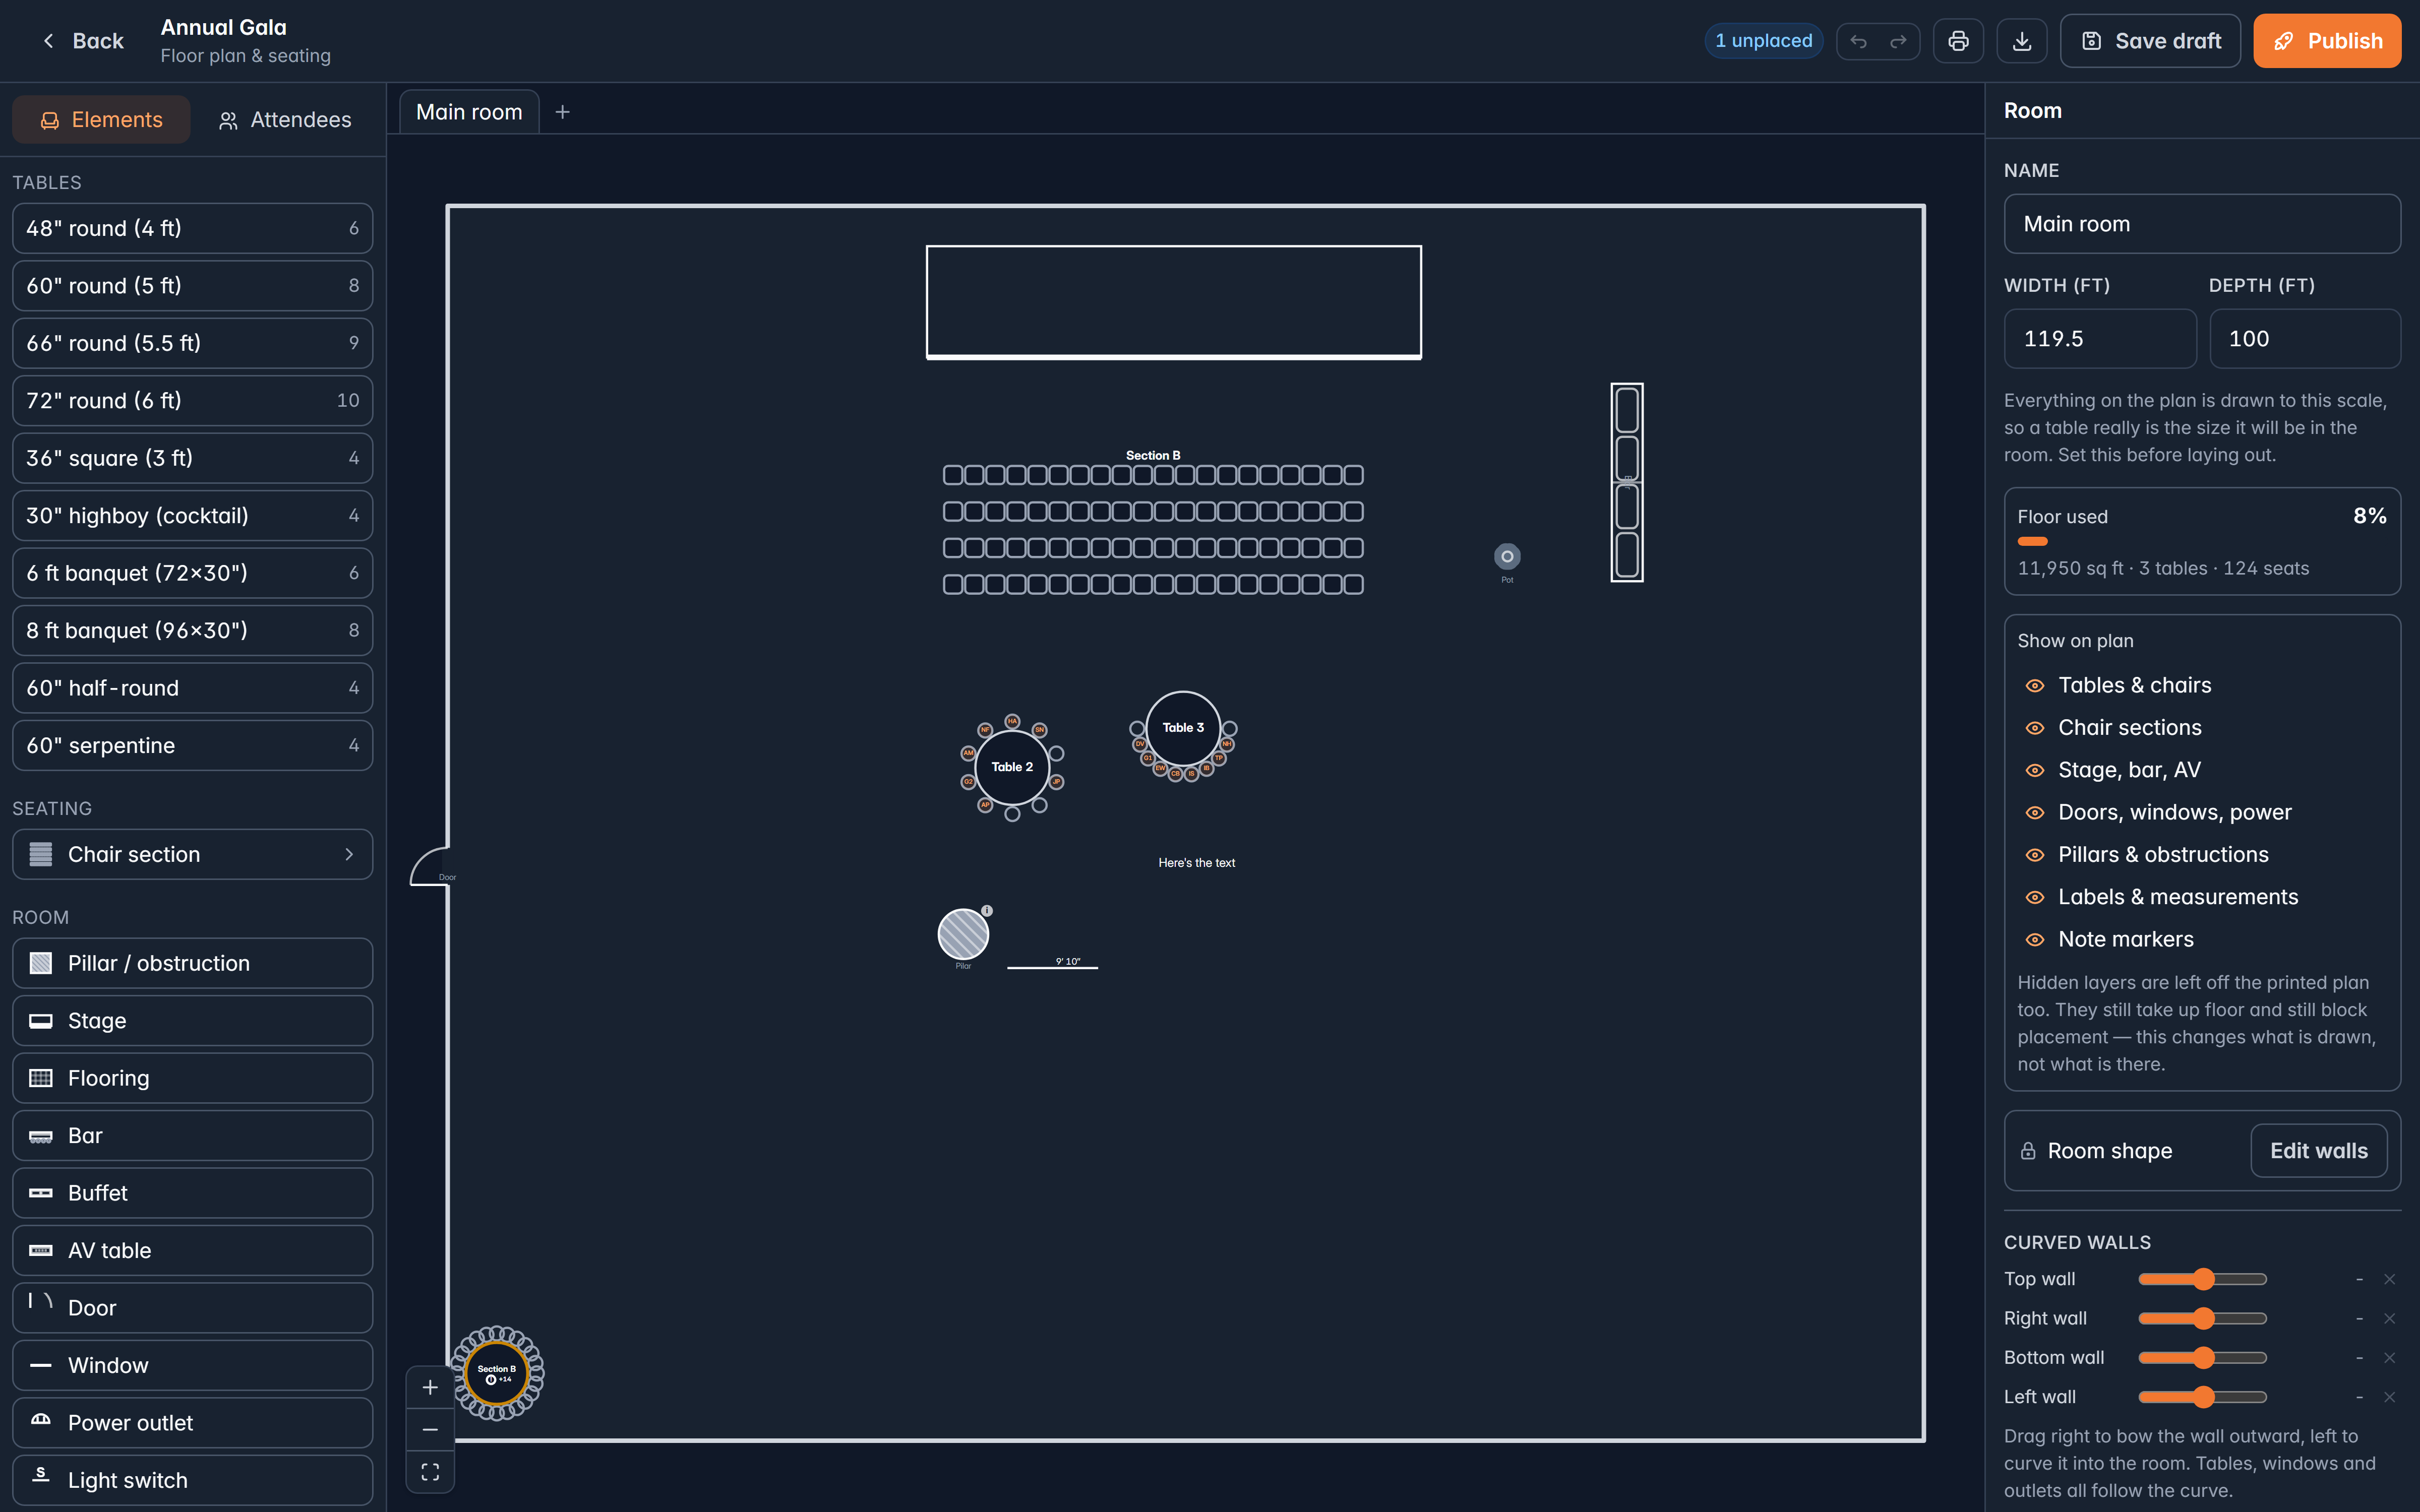Add a Stage element
Image resolution: width=2420 pixels, height=1512 pixels.
pyautogui.click(x=192, y=1020)
